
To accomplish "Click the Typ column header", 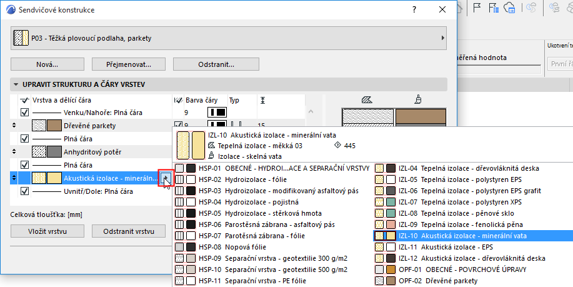I will pyautogui.click(x=234, y=100).
